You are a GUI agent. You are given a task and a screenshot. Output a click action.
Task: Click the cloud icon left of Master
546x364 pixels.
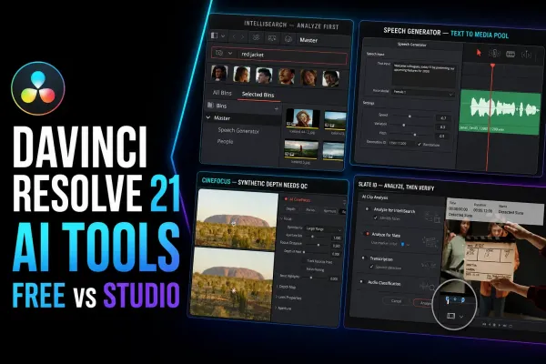[x=288, y=39]
